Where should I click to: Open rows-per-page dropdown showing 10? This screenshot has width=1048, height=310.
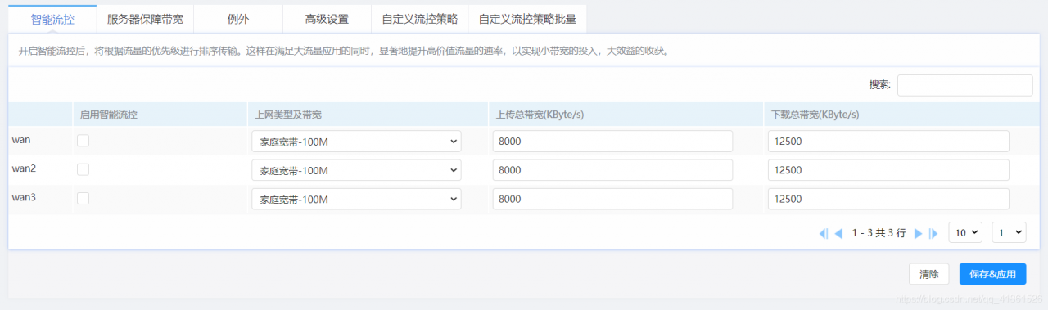coord(965,233)
